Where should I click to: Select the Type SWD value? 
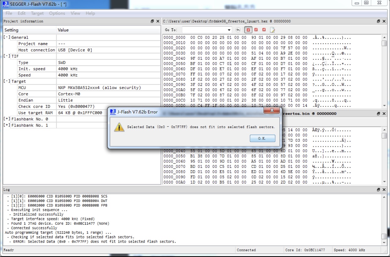pos(62,63)
